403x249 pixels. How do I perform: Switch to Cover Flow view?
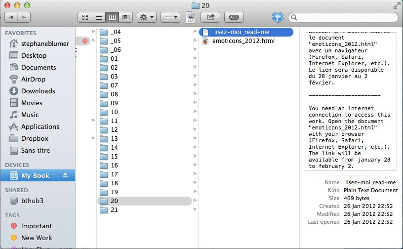click(125, 17)
